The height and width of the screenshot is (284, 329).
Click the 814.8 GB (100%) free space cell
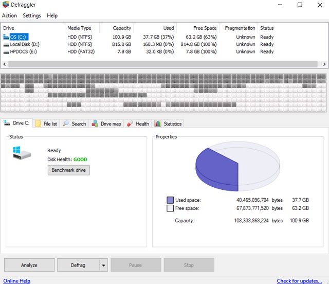tap(198, 45)
